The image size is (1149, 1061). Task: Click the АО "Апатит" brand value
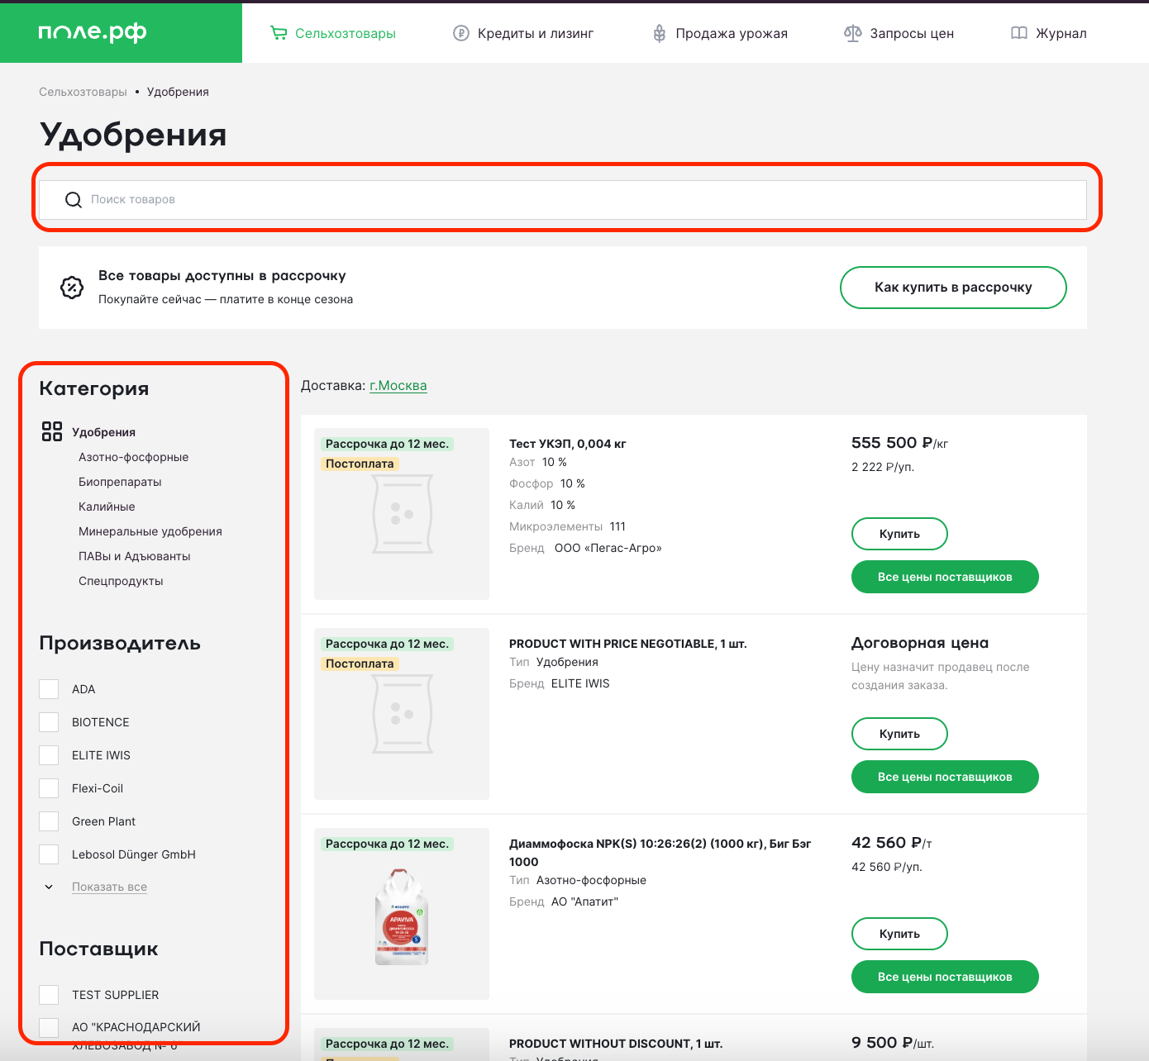[x=584, y=902]
